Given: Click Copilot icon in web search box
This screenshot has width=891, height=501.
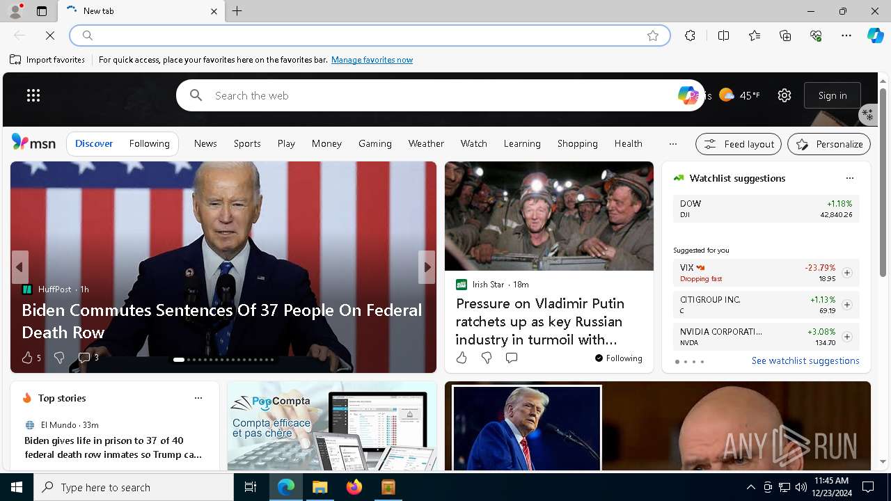Looking at the screenshot, I should [x=688, y=95].
